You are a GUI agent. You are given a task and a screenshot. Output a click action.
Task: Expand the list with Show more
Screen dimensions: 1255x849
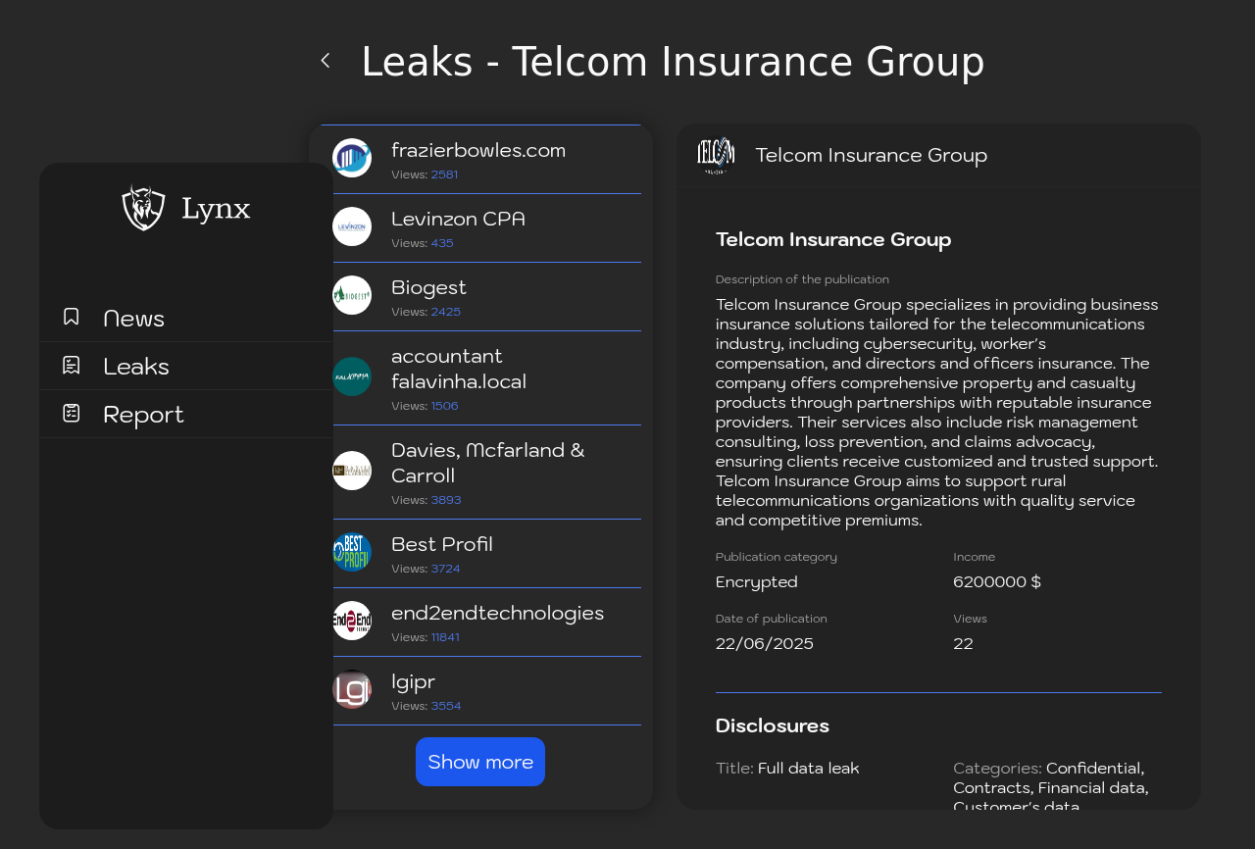tap(480, 762)
